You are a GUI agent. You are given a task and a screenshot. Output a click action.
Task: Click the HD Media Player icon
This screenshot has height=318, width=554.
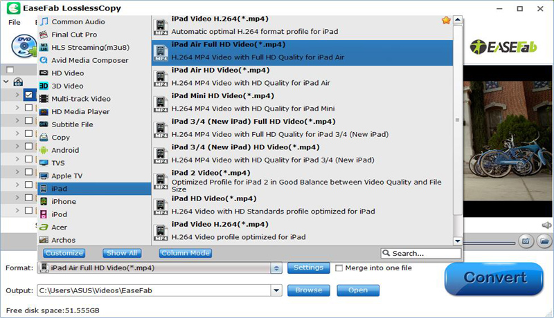(x=44, y=111)
